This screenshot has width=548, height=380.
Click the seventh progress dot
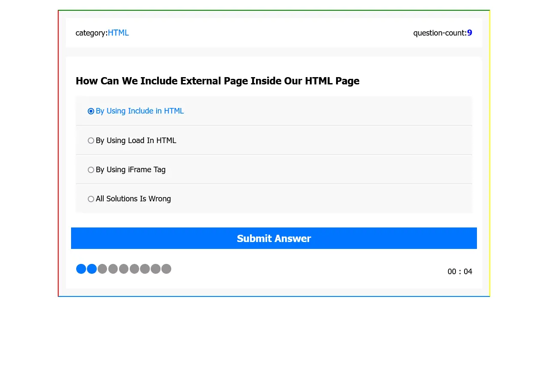click(145, 269)
